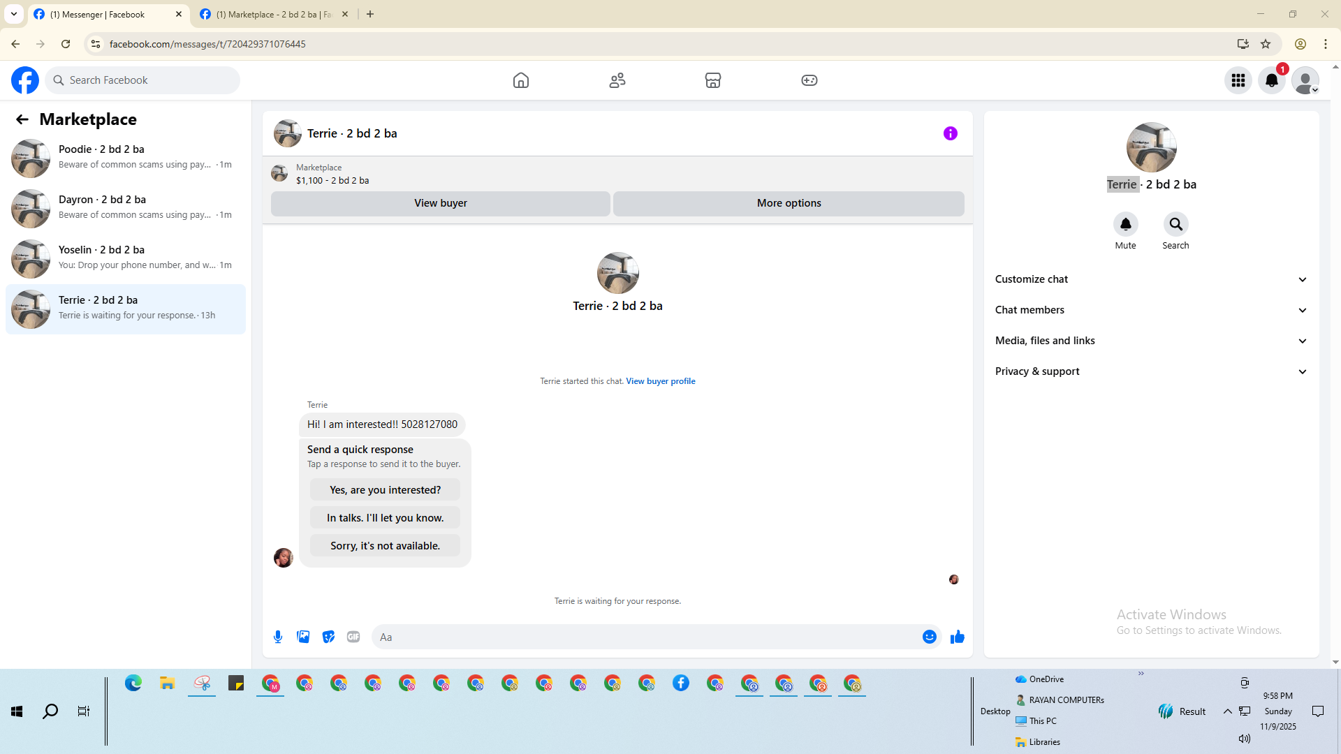
Task: Open the Yoselin · 2 bd 2 ba conversation
Action: [x=126, y=258]
